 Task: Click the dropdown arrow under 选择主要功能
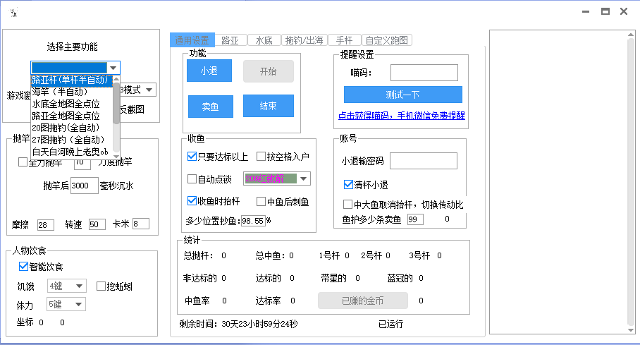point(113,68)
